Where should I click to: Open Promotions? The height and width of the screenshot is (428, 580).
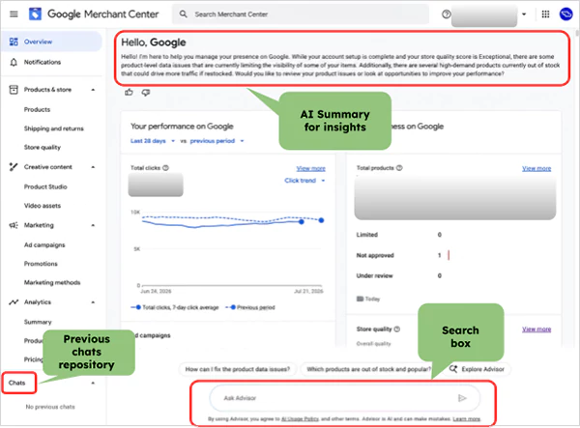tap(41, 264)
